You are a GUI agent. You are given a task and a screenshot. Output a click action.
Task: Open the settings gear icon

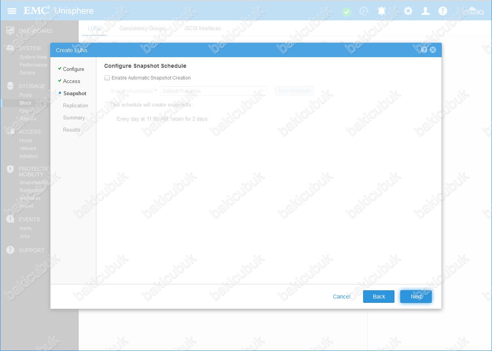coord(408,11)
